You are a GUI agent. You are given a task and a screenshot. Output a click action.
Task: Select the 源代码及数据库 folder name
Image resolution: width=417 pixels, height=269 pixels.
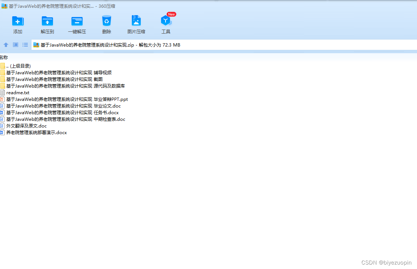(66, 86)
